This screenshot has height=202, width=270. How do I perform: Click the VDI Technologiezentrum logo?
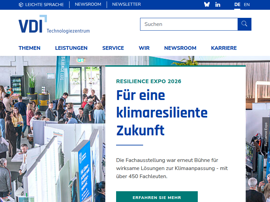[x=54, y=24]
